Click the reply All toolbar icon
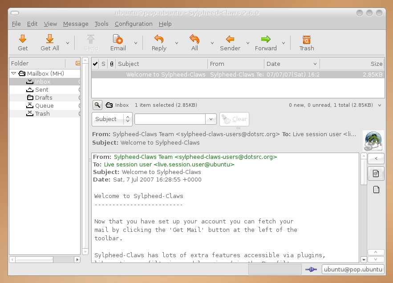The width and height of the screenshot is (393, 283). pos(194,39)
